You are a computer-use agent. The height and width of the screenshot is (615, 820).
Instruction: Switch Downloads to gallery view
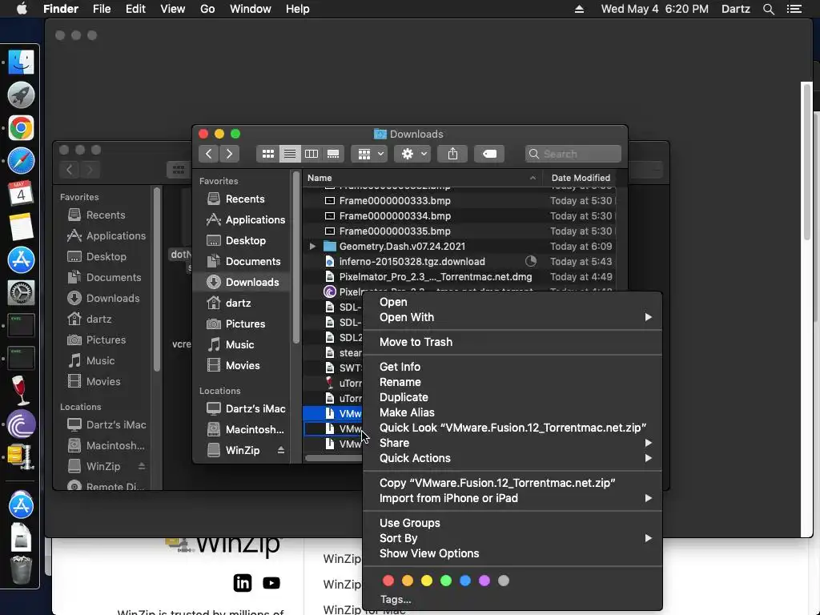coord(333,154)
